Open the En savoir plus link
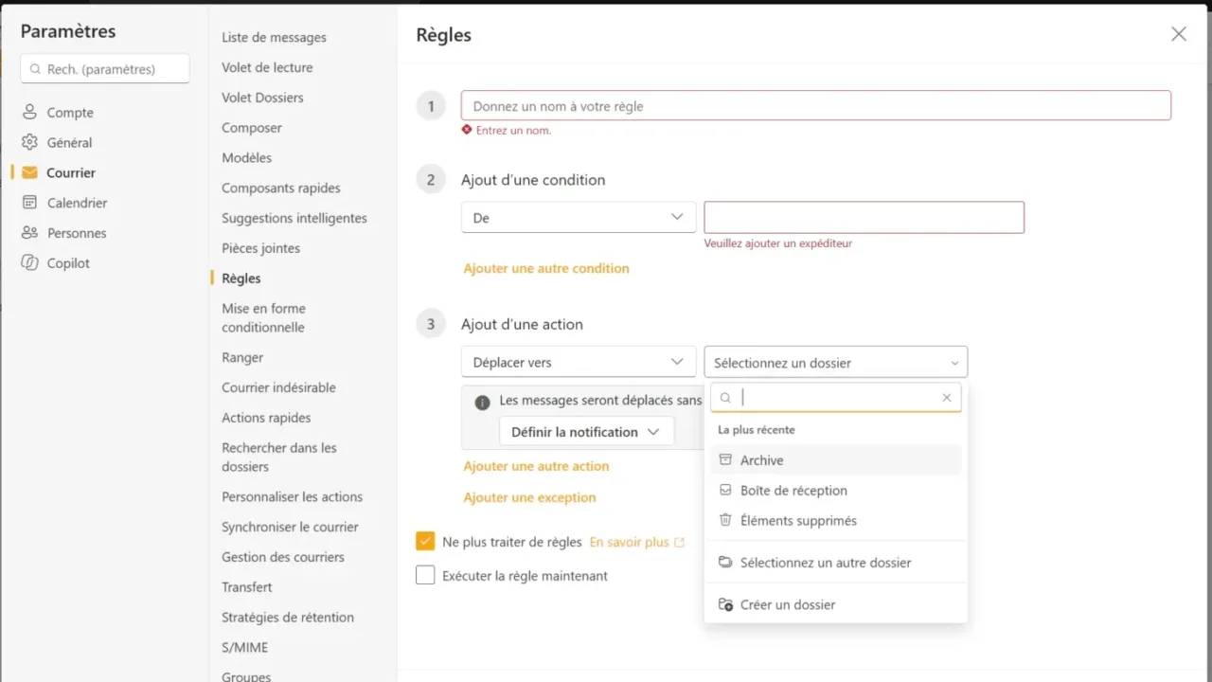Viewport: 1212px width, 682px height. (636, 543)
